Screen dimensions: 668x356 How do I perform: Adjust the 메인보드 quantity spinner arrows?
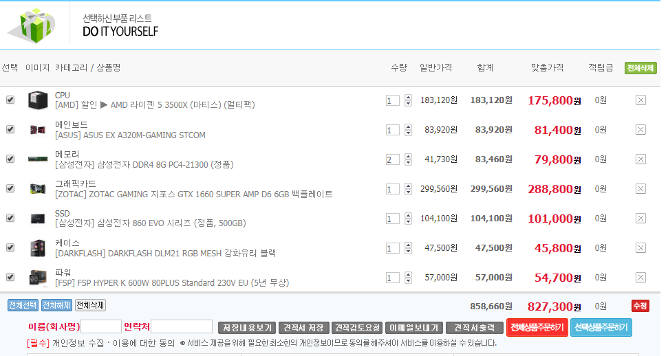[408, 129]
